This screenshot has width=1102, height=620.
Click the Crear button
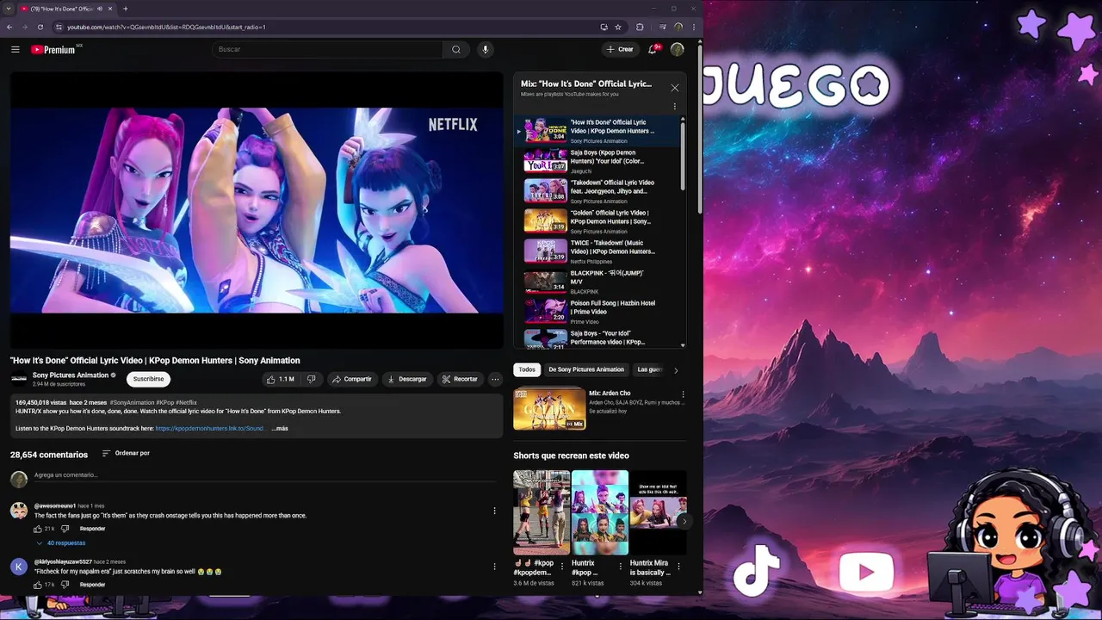pyautogui.click(x=620, y=49)
